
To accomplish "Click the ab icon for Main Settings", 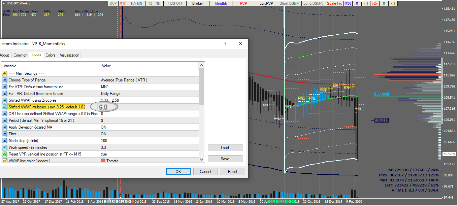I will click(5, 73).
